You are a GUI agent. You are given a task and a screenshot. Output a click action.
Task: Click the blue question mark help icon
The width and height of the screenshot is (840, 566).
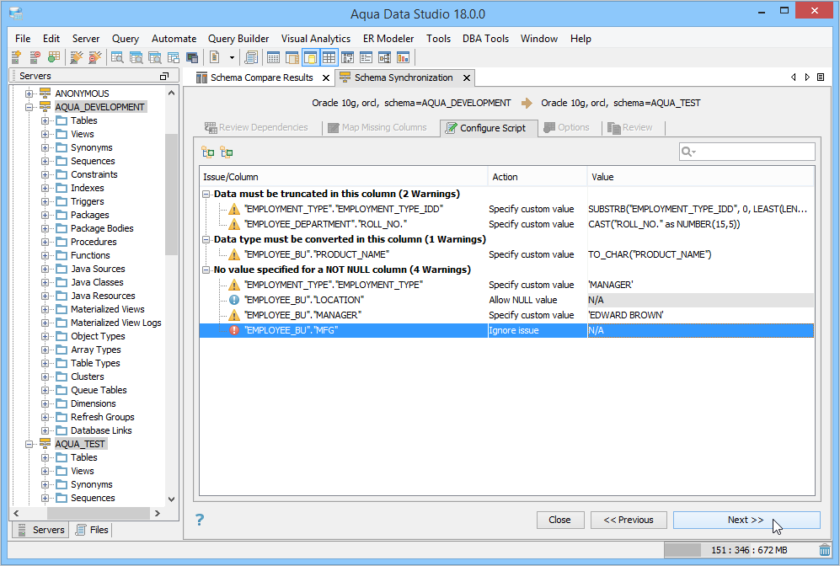click(x=200, y=520)
